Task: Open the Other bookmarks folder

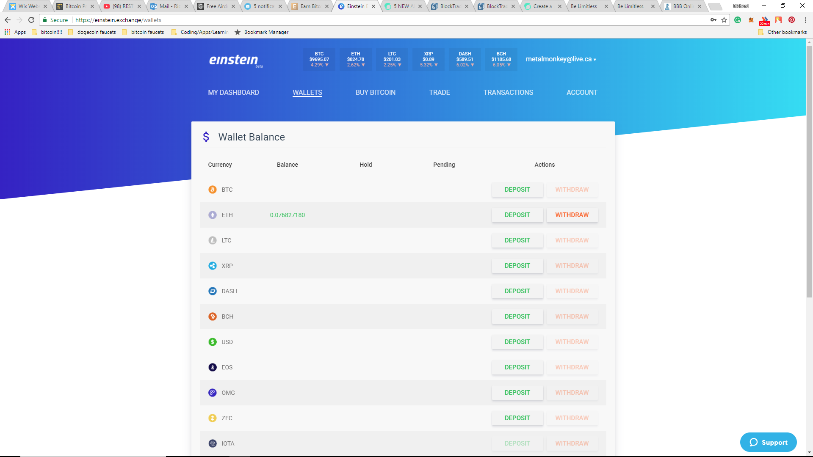Action: pos(783,32)
